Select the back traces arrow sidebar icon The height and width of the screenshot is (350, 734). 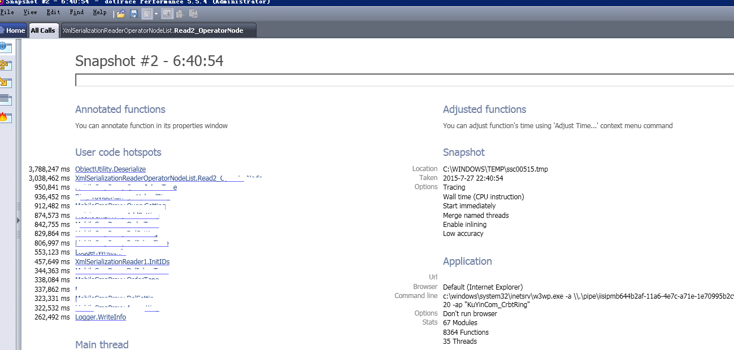pos(6,82)
